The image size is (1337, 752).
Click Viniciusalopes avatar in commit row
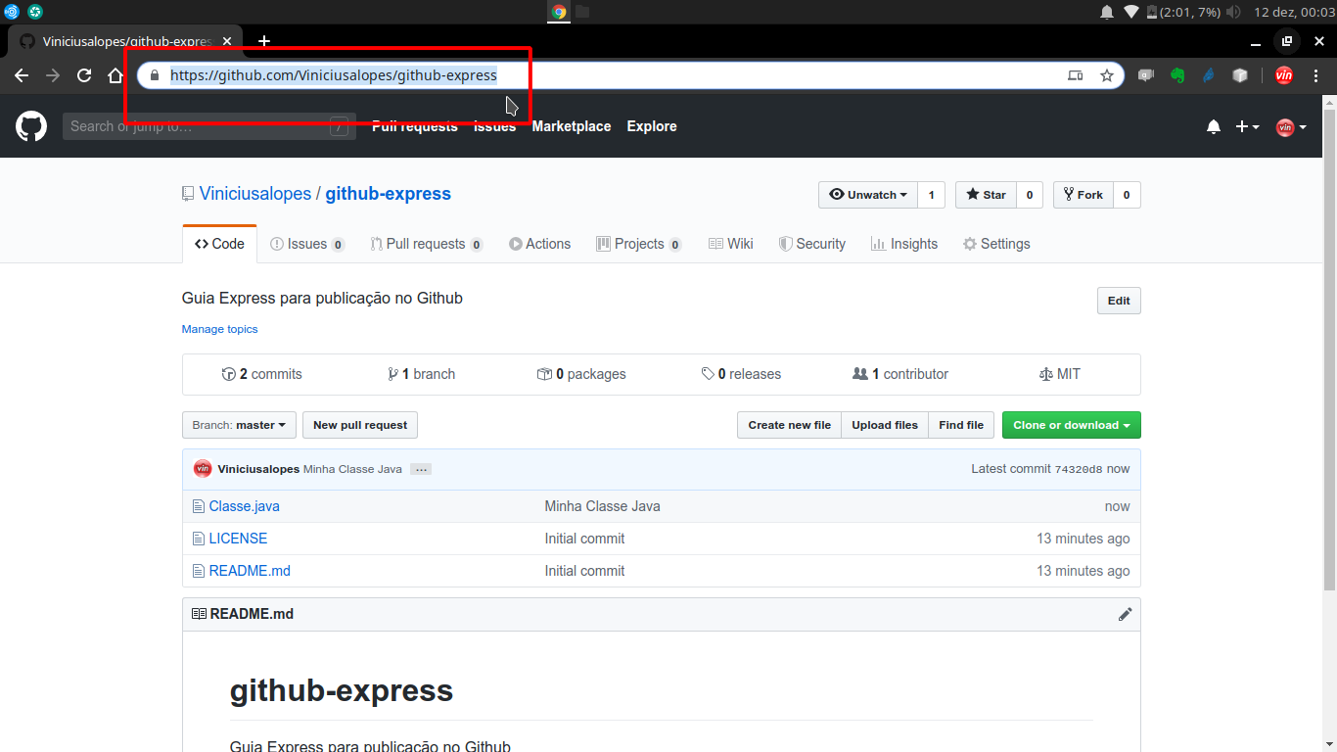coord(203,469)
